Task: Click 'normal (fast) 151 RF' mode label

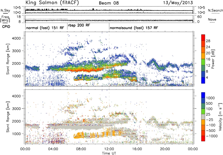Action: [x=45, y=28]
